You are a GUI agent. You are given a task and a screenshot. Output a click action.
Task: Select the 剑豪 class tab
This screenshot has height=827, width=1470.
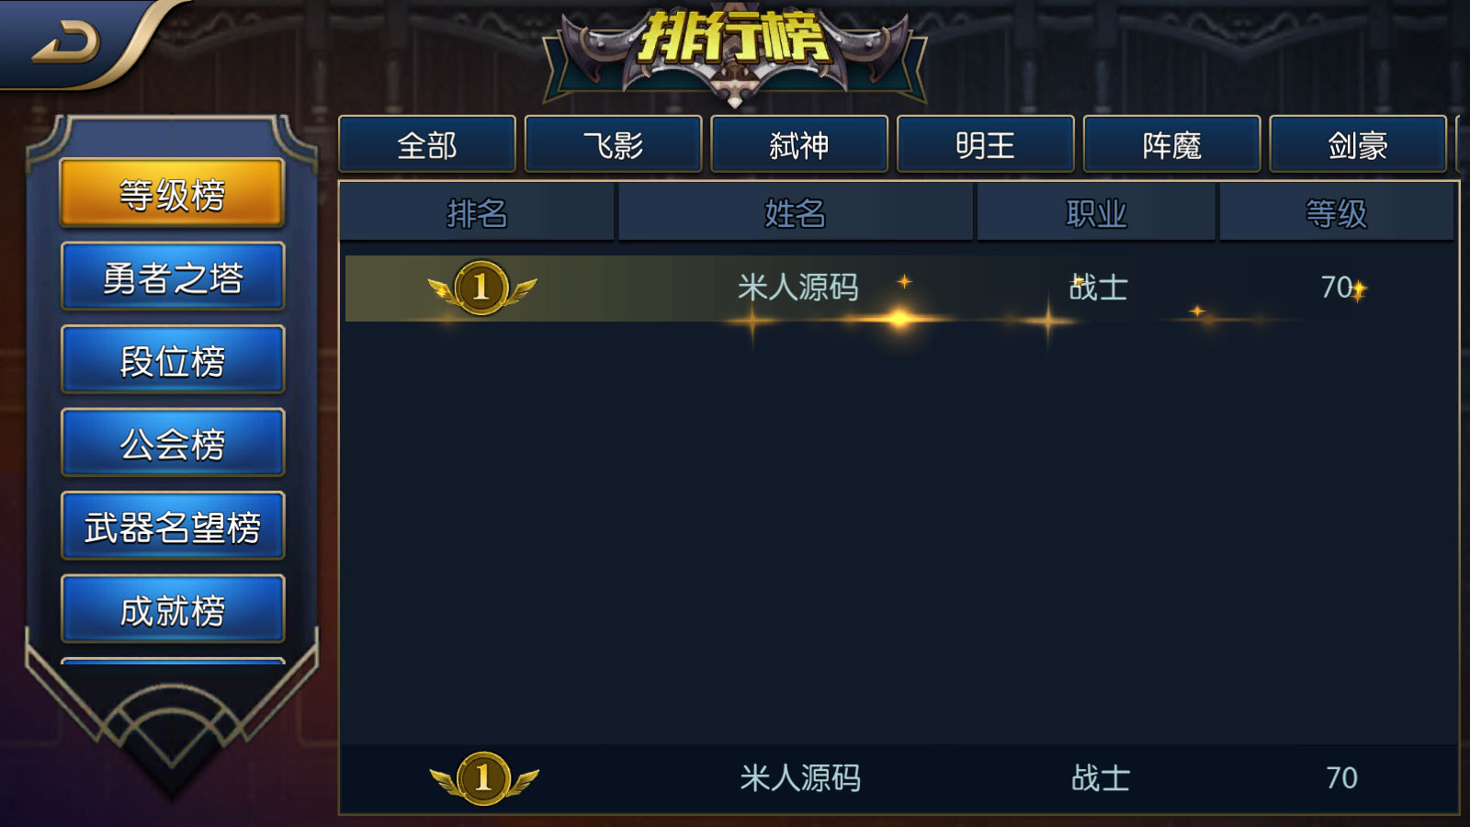pos(1358,144)
